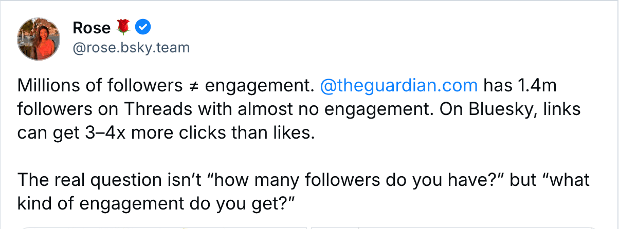Screen dimensions: 619x229
Task: Visit the @rose.bsky.team handle
Action: 132,48
